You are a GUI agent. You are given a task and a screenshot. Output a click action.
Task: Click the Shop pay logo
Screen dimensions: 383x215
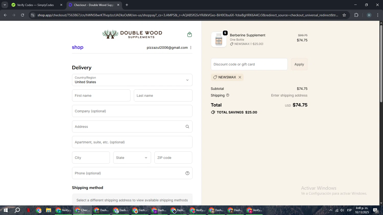pos(78,47)
